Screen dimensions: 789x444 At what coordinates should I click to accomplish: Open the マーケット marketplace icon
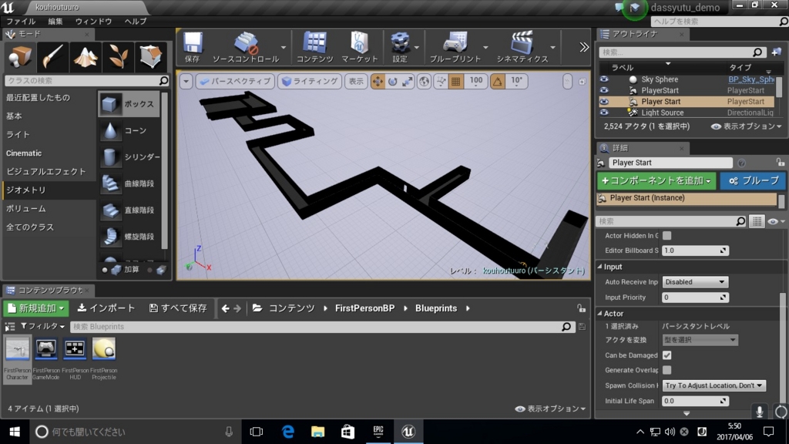(x=359, y=47)
